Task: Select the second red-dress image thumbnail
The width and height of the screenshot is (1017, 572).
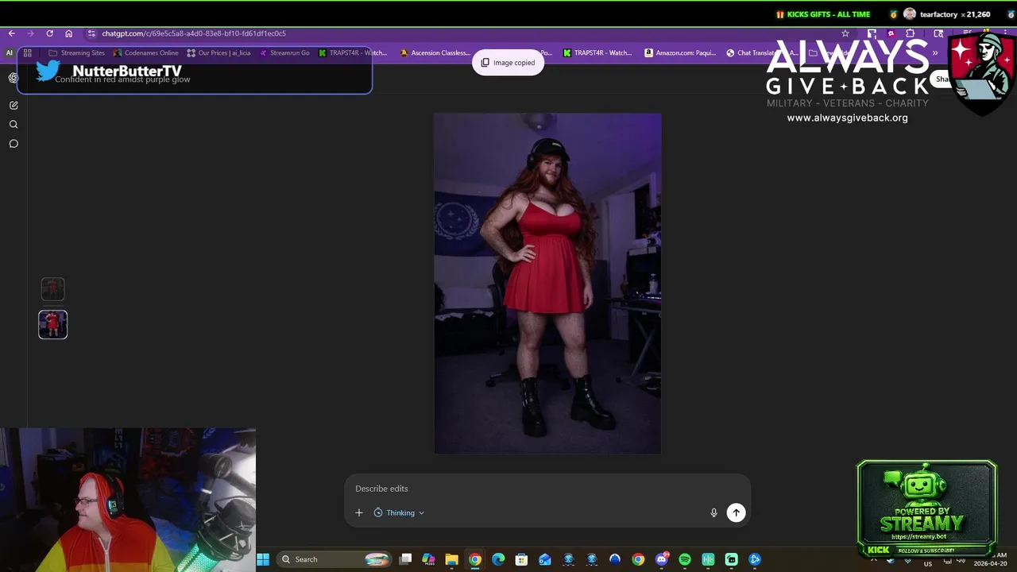Action: [52, 324]
